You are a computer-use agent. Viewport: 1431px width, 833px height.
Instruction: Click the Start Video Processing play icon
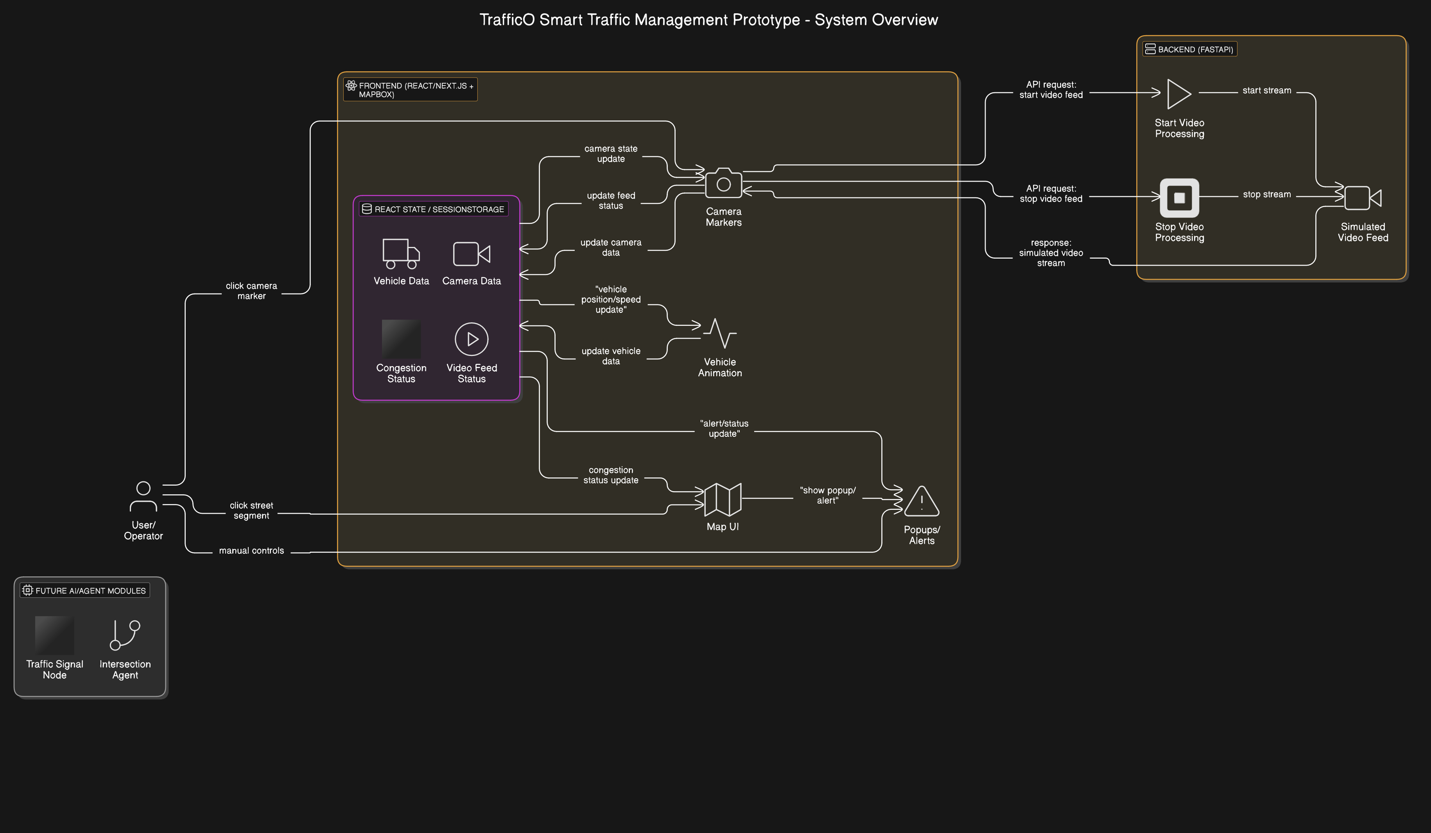1179,94
